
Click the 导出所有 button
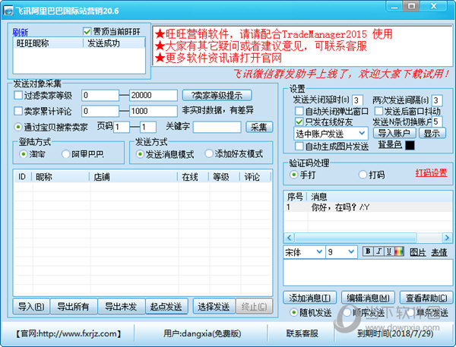click(73, 306)
